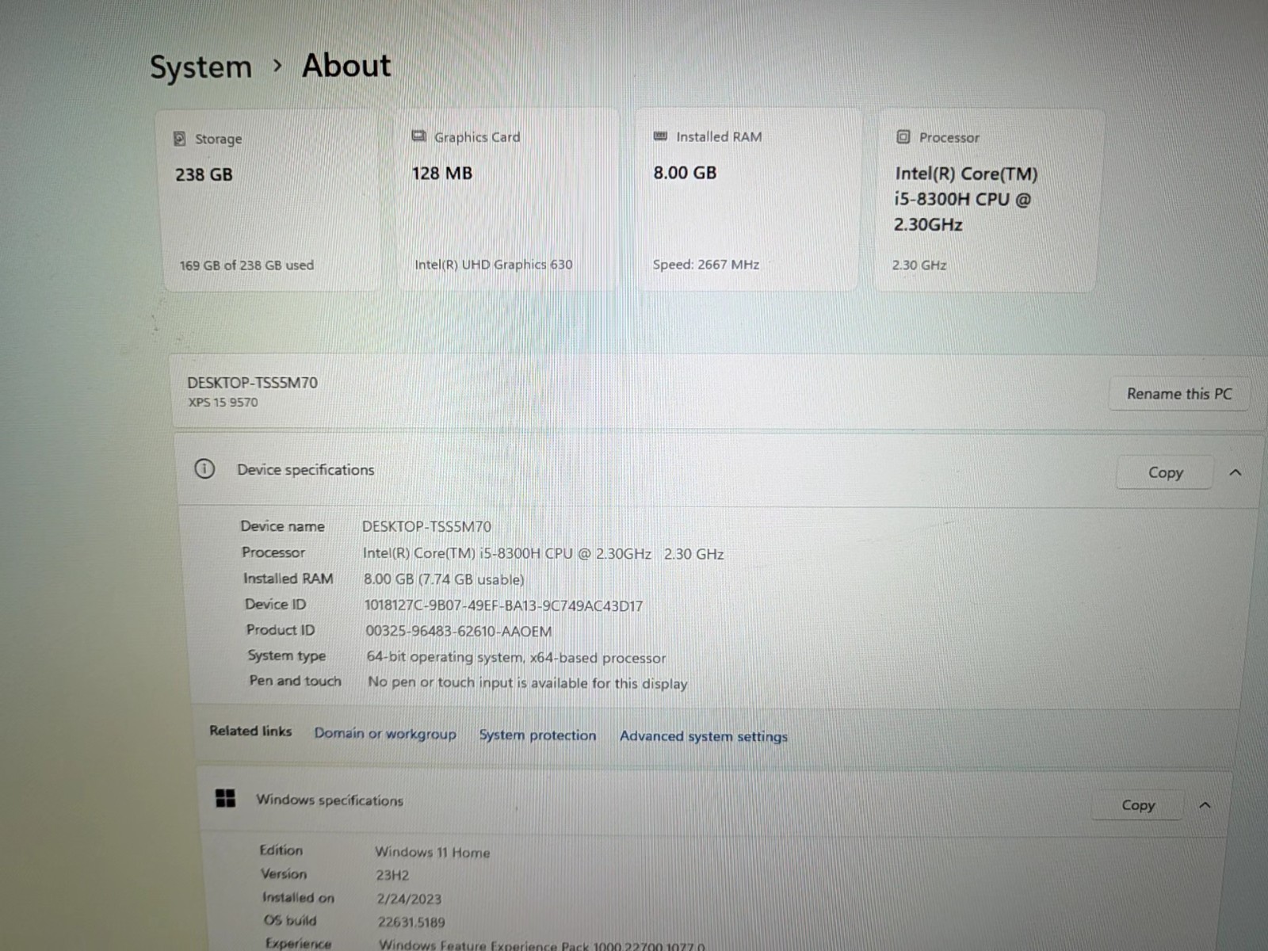Select '169 GB of 238 GB used' text

click(x=246, y=265)
